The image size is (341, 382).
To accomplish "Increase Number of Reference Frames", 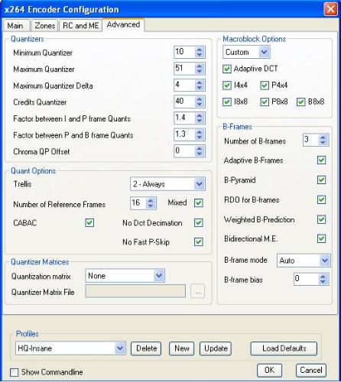I will (151, 200).
